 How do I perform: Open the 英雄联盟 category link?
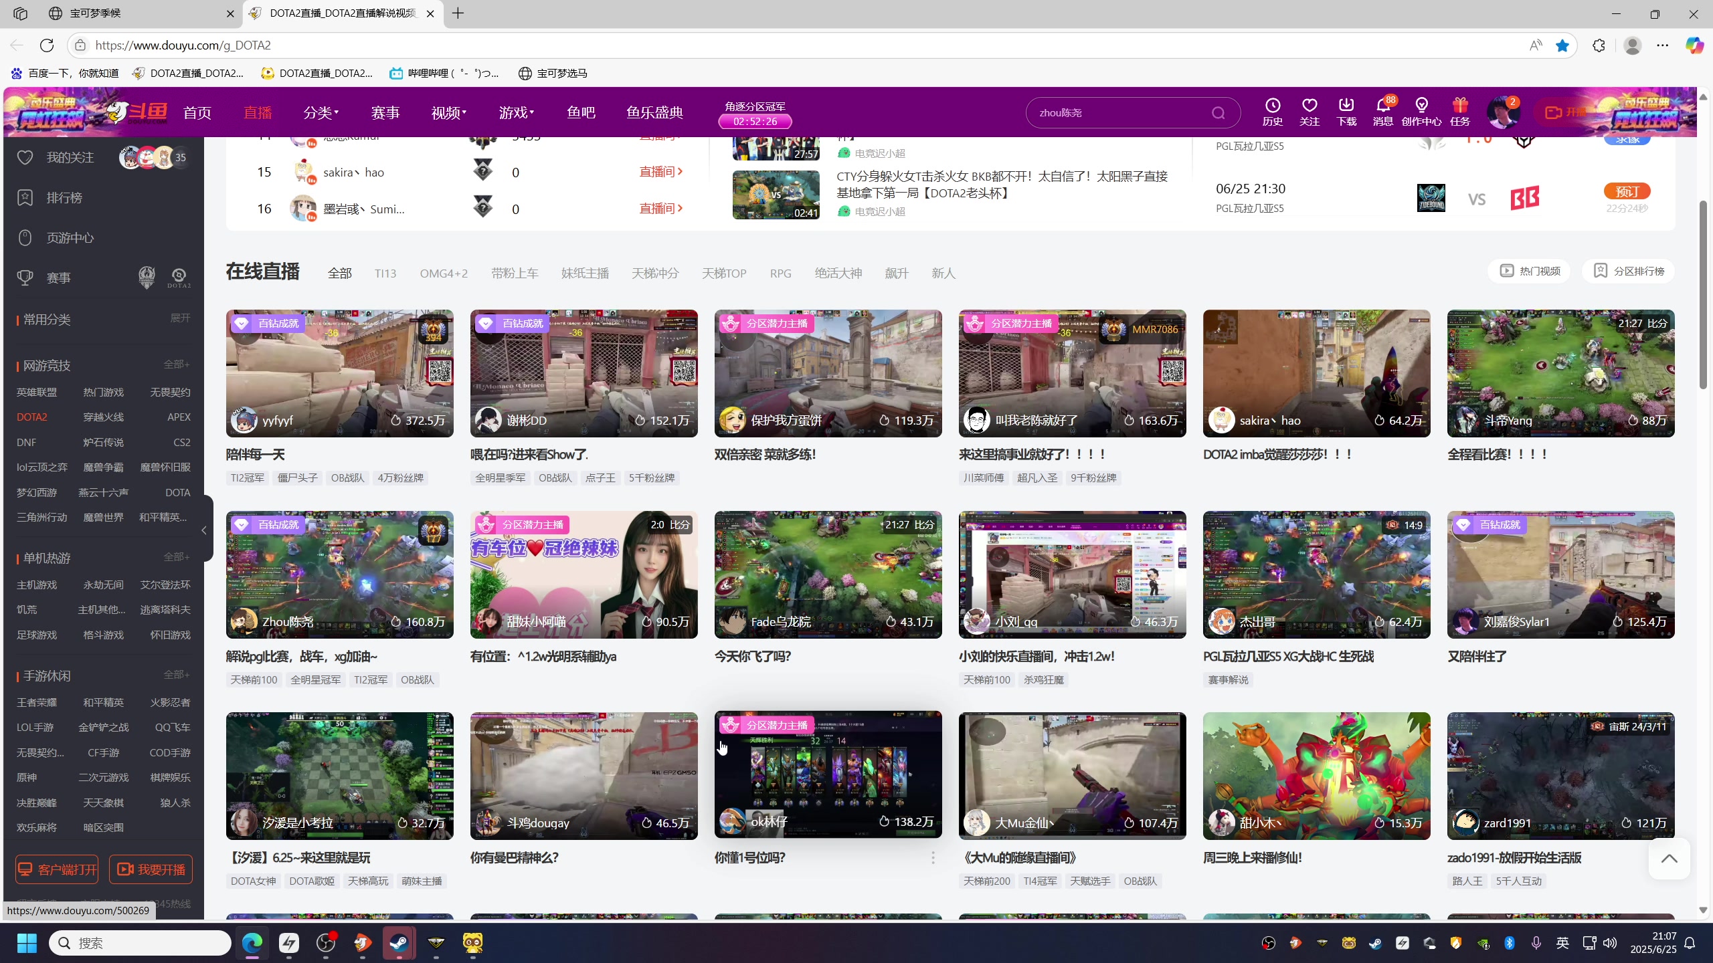pyautogui.click(x=37, y=392)
